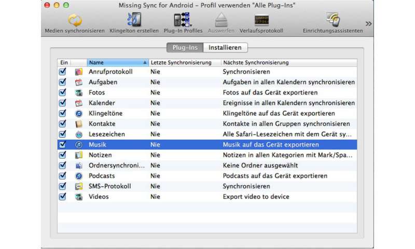Click 'Aufgaben in allen Kalendern synchronisieren'
This screenshot has width=415, height=249.
click(289, 82)
